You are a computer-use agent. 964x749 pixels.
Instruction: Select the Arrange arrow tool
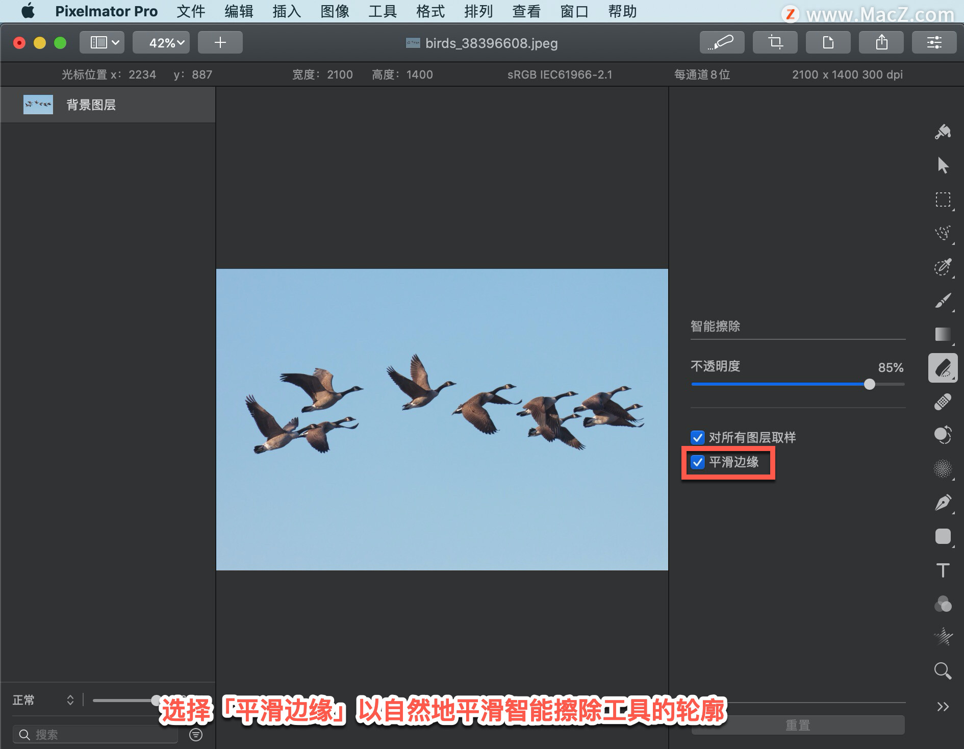[943, 165]
